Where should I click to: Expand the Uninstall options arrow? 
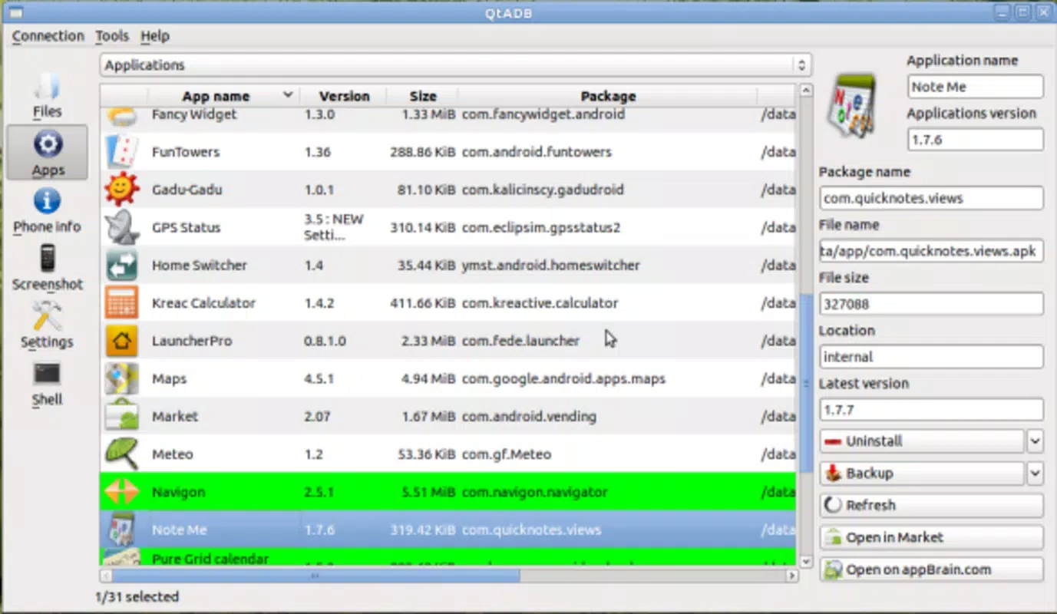click(x=1035, y=441)
